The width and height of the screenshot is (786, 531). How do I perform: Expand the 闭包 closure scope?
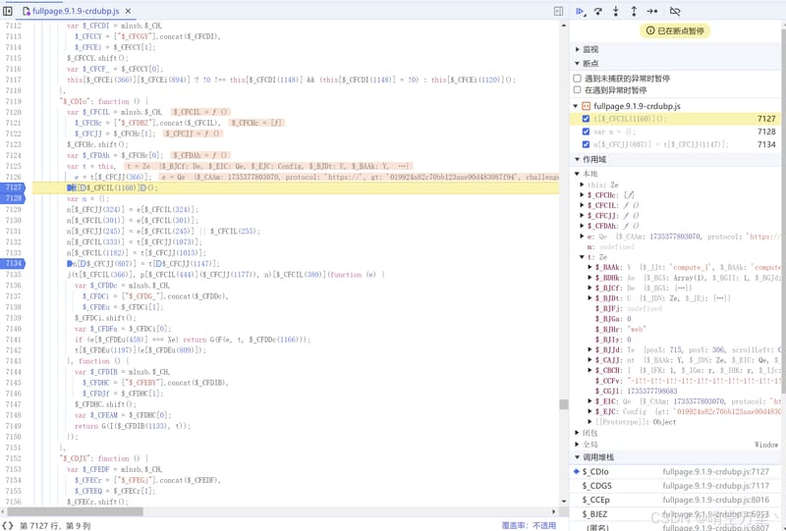pos(577,432)
